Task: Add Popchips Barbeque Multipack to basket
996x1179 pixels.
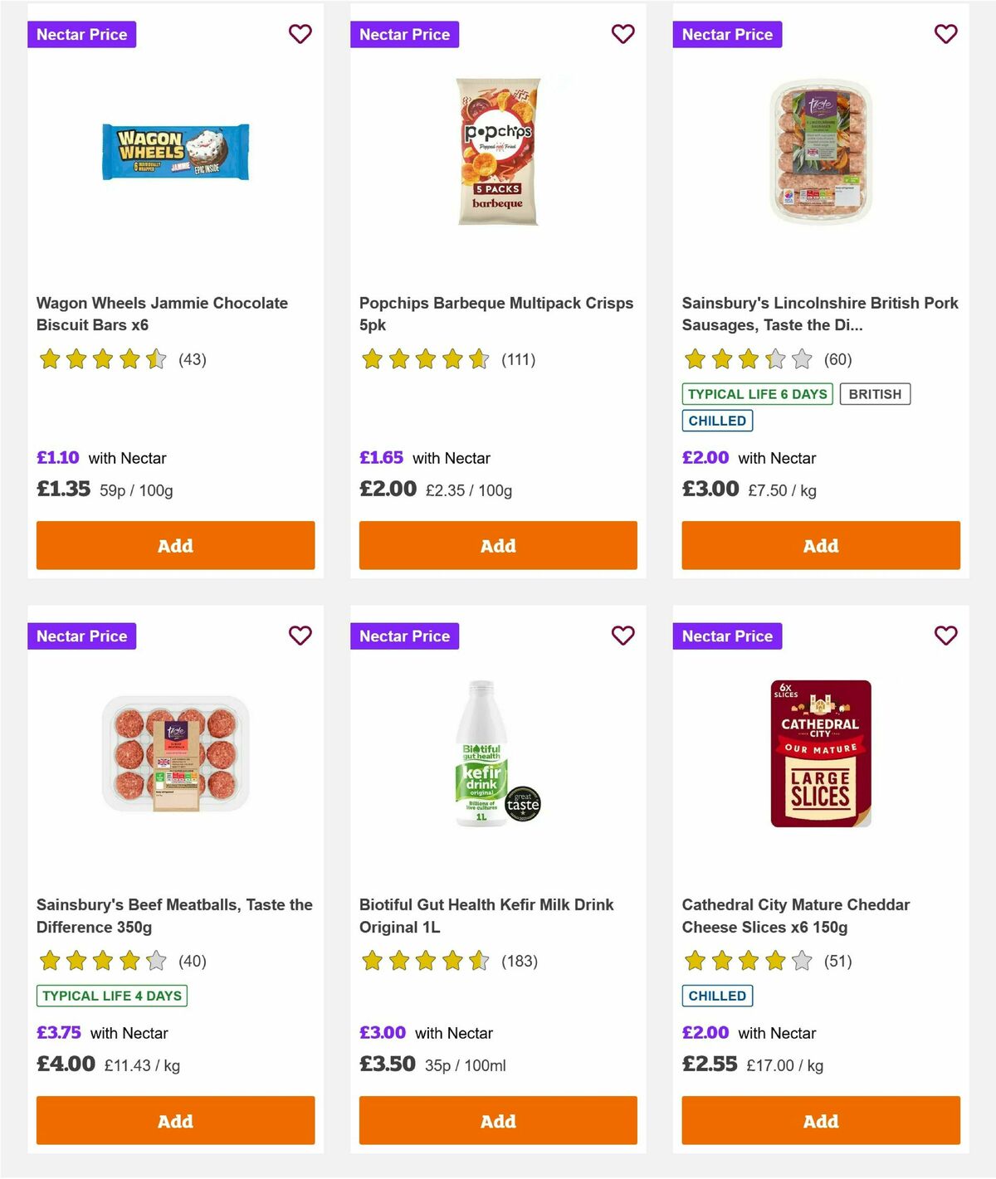Action: [497, 545]
